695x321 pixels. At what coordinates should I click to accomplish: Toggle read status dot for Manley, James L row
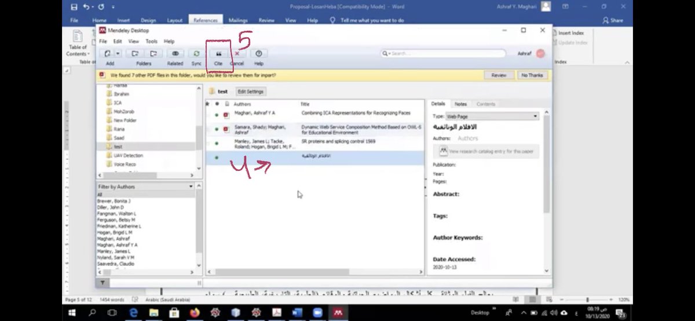(x=217, y=143)
